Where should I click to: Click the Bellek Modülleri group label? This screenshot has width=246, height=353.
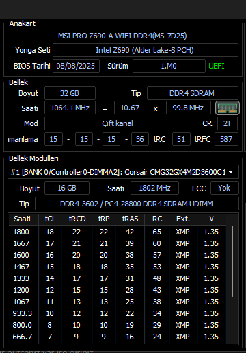33,158
